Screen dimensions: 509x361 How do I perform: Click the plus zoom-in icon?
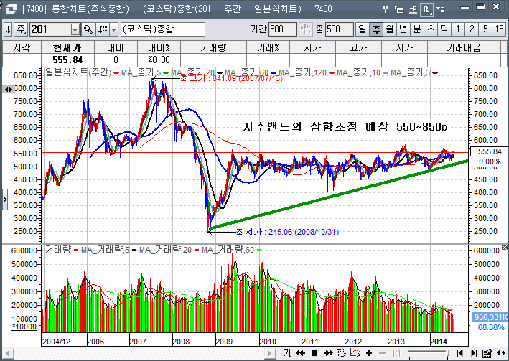369,353
